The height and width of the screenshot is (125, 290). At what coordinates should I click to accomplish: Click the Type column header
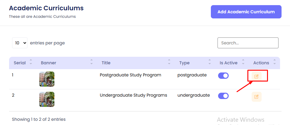click(x=184, y=63)
